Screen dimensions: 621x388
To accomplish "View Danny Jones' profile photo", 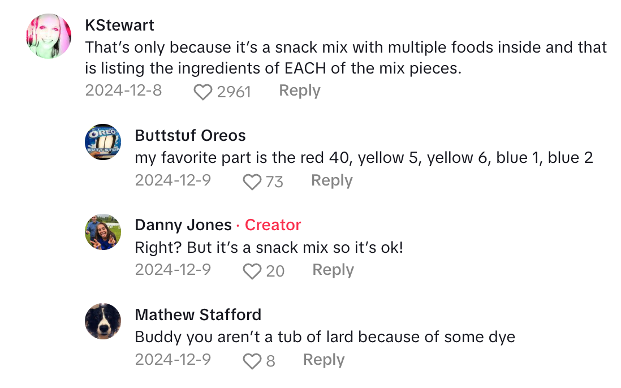I will [x=103, y=231].
